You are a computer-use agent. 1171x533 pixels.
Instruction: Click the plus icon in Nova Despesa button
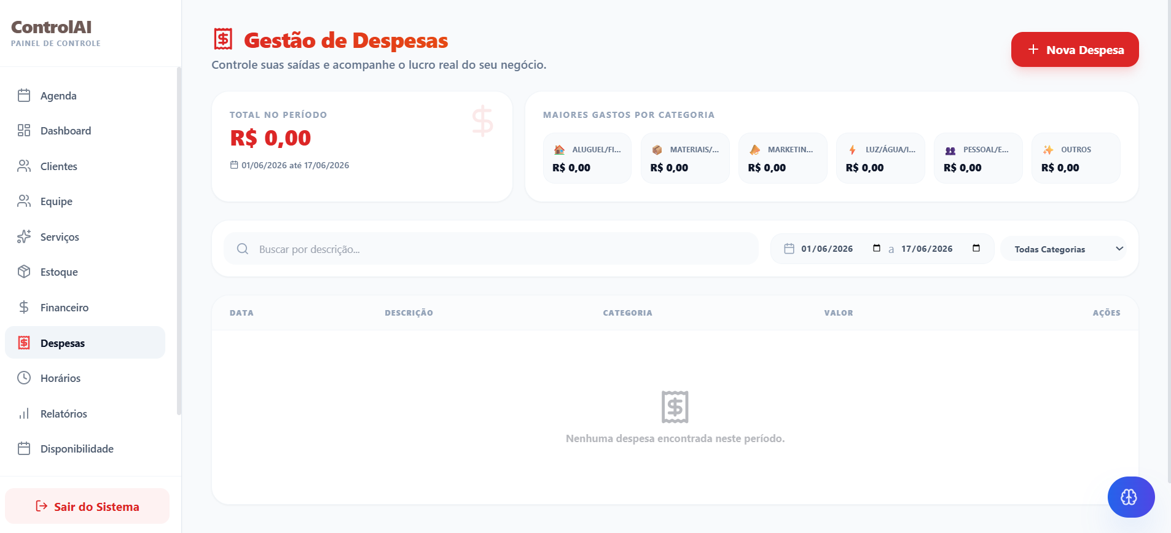pos(1033,49)
